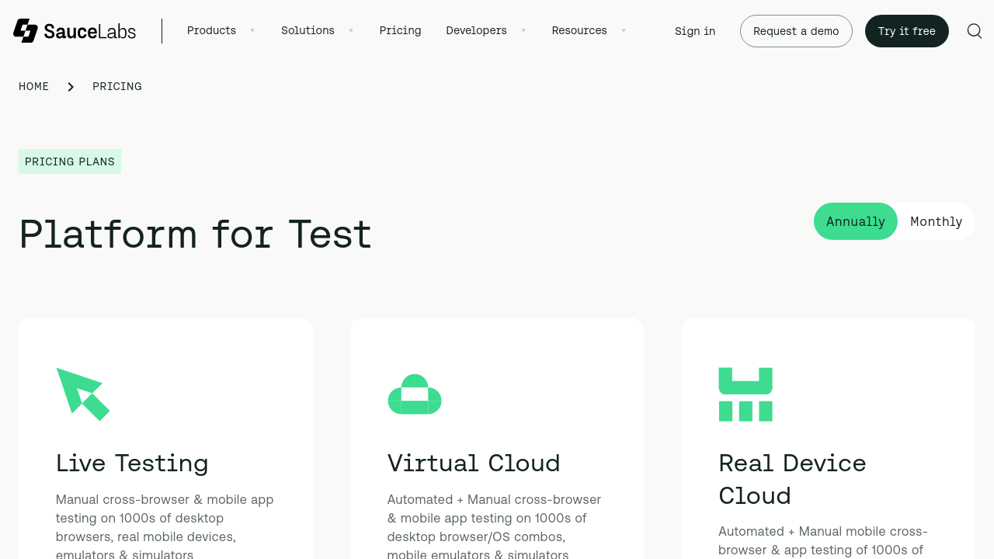
Task: Click the Virtual Cloud cloud icon
Action: [x=415, y=394]
